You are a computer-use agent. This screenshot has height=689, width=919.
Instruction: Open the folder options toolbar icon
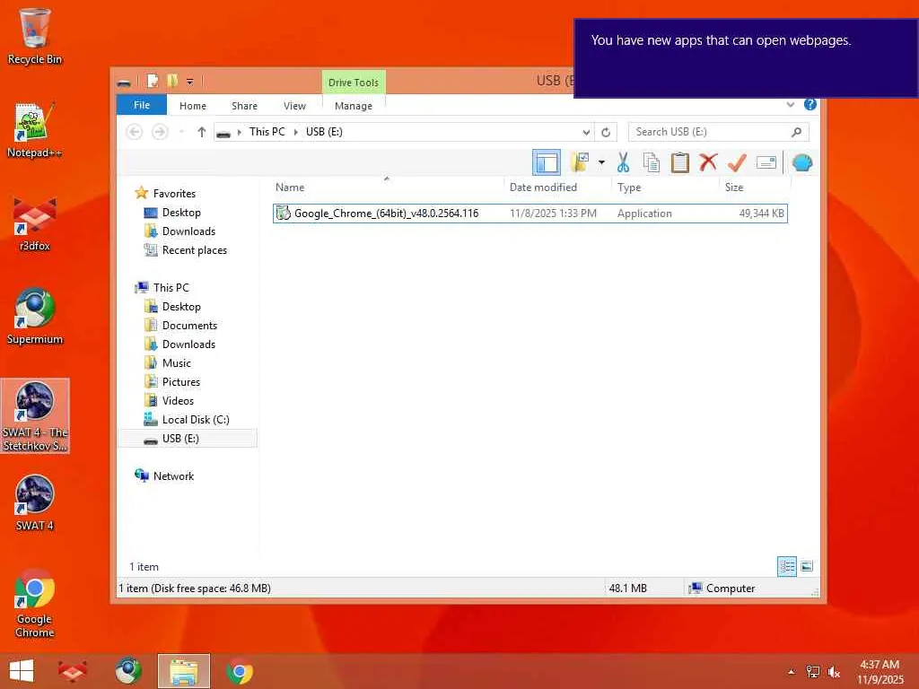[581, 162]
